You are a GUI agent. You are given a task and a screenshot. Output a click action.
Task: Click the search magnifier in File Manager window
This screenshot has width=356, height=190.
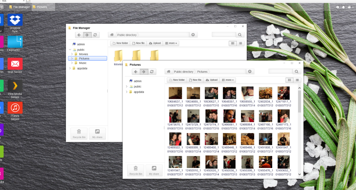(x=240, y=35)
